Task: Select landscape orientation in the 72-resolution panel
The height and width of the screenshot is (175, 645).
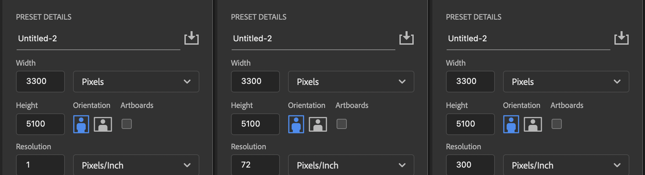Action: click(x=318, y=124)
